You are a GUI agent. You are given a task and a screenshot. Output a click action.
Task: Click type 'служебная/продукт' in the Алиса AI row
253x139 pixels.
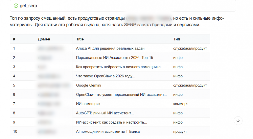coord(190,48)
